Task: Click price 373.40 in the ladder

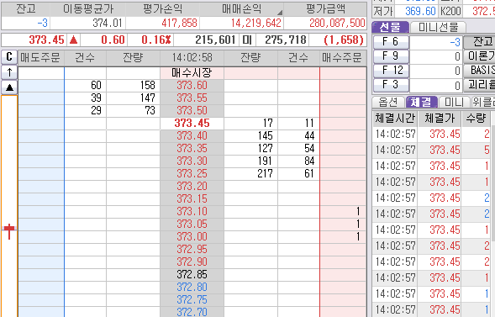Action: [x=192, y=135]
